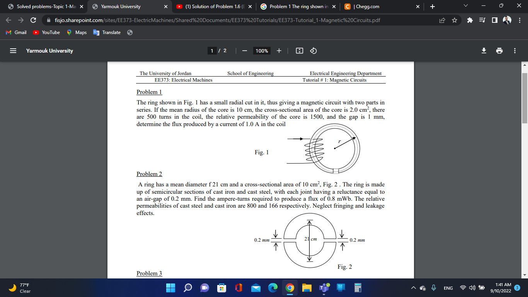
Task: Open Chrome three-dot menu
Action: click(x=520, y=20)
